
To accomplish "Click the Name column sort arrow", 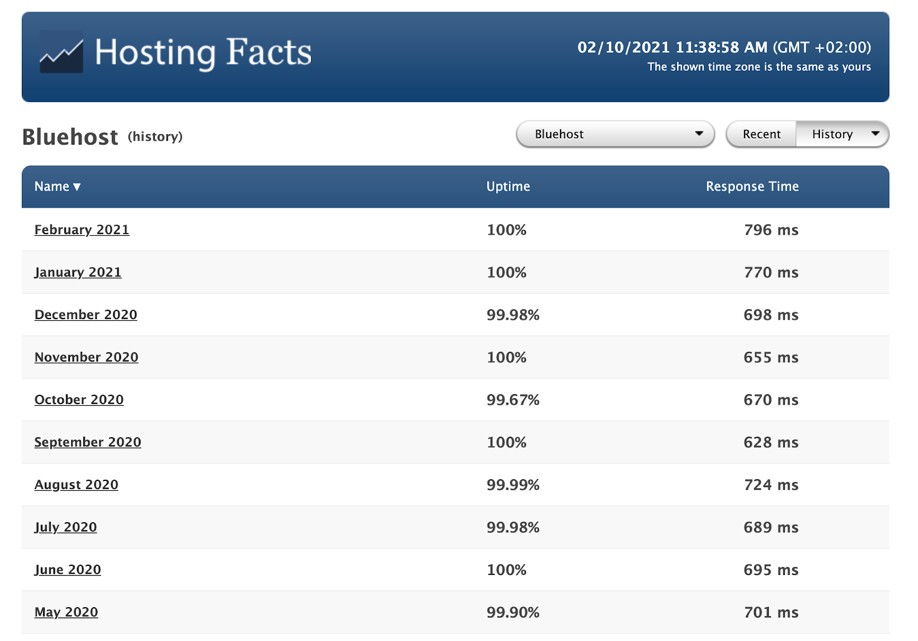I will pos(77,187).
